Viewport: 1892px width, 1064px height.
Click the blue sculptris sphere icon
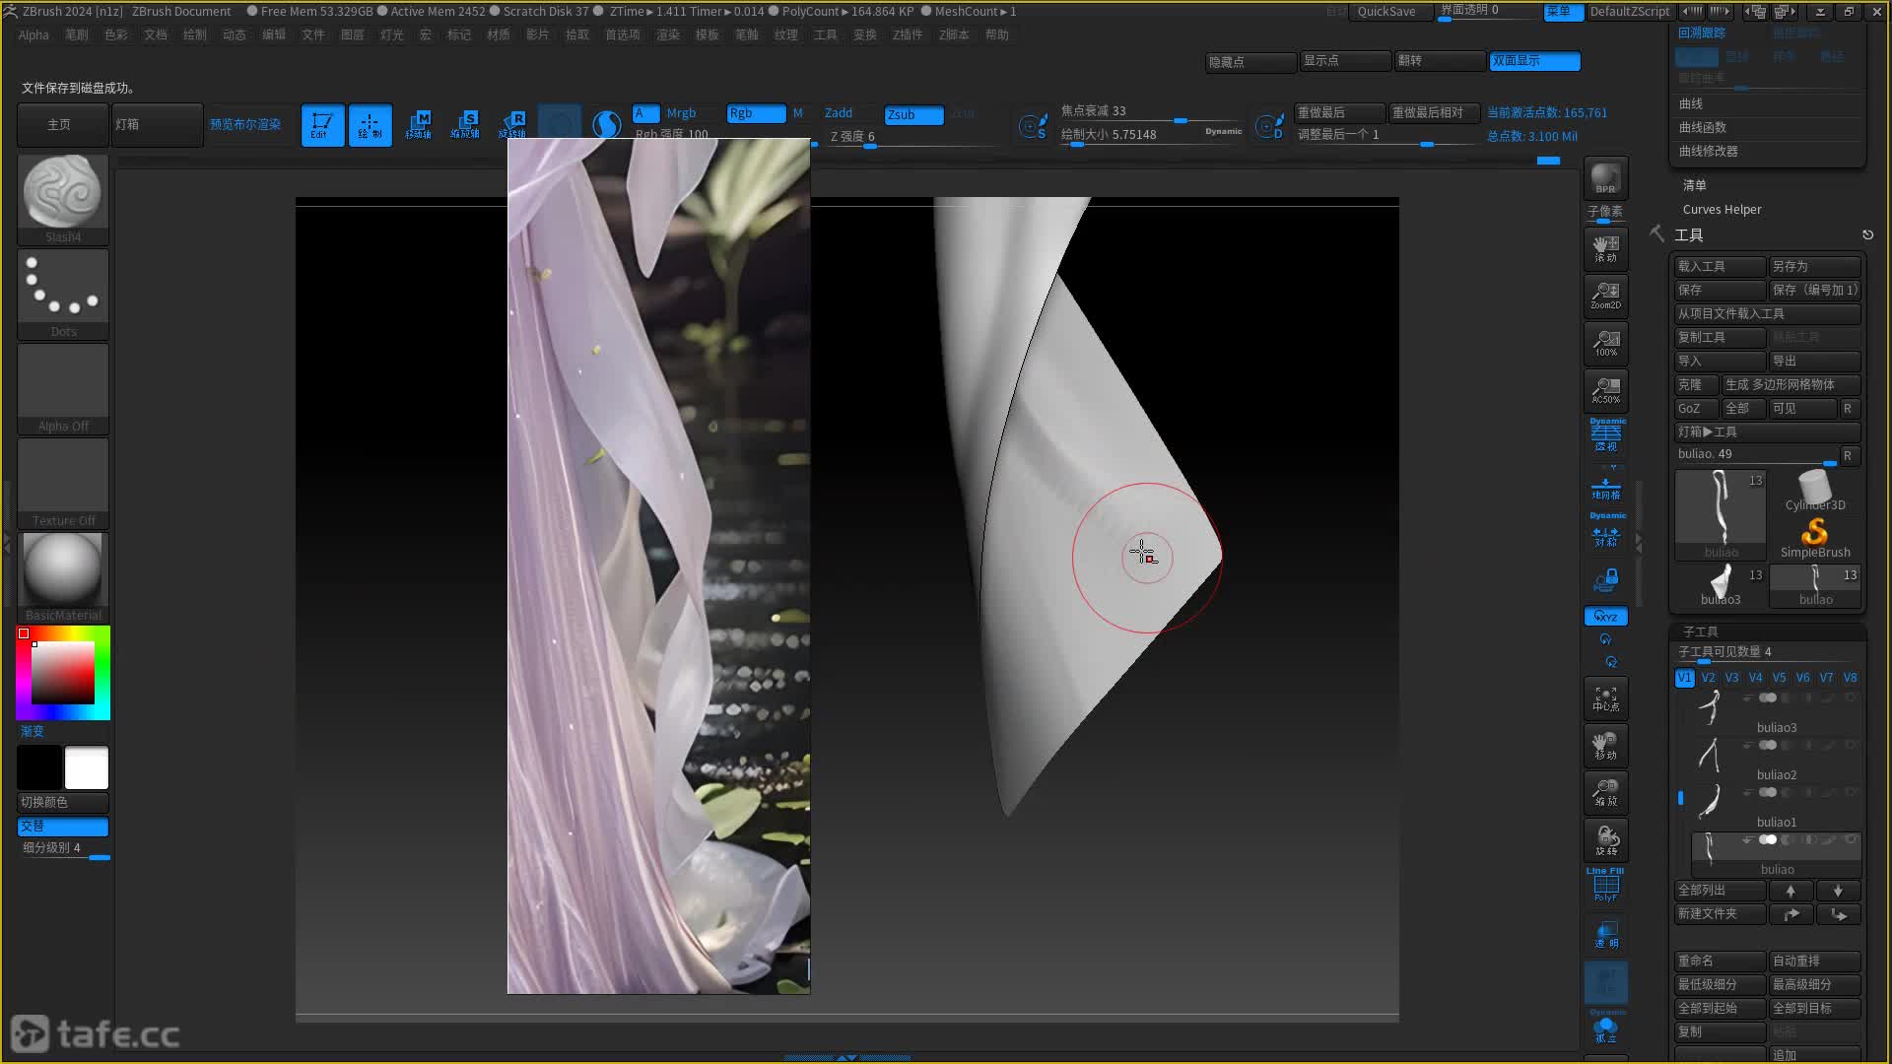[607, 125]
